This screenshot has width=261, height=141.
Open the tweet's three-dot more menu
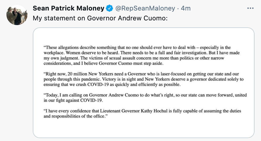[250, 8]
